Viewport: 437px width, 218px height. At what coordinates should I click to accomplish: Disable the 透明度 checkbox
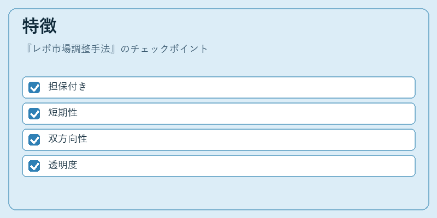[x=34, y=166]
